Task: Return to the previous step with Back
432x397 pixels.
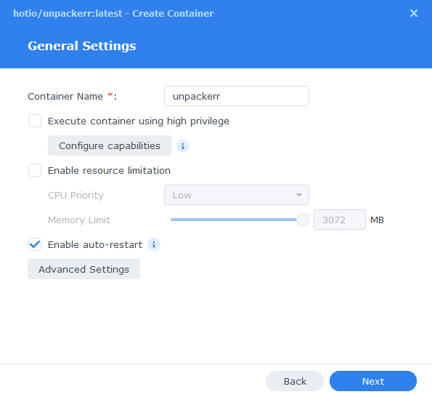Action: tap(295, 381)
